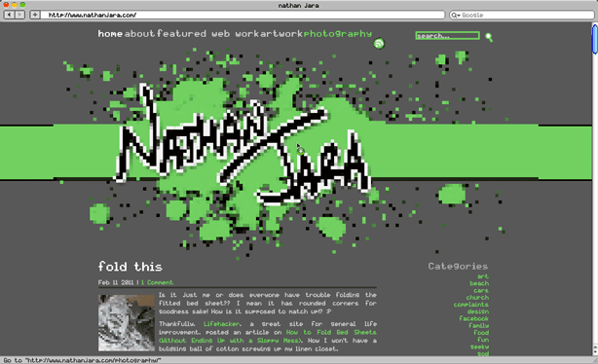Select the beach category
The width and height of the screenshot is (598, 364).
click(479, 283)
